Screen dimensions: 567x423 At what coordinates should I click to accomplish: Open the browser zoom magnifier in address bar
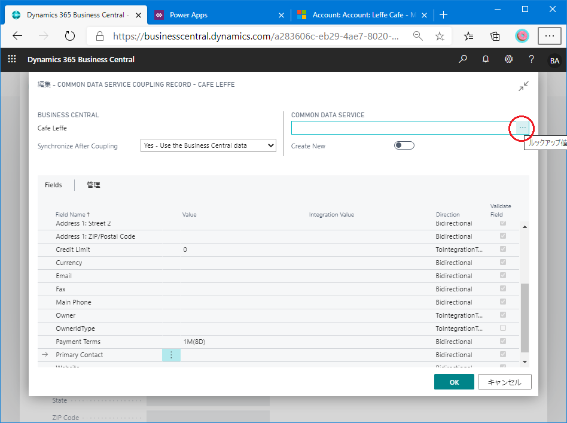point(417,36)
